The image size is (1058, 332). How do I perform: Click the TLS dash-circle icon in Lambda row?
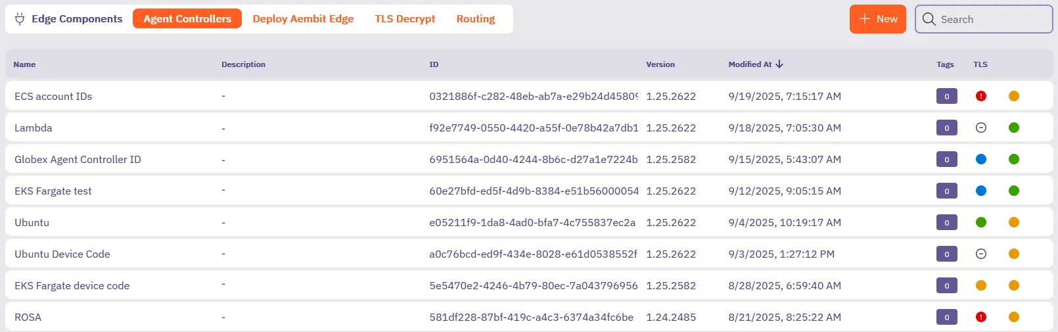(x=981, y=128)
